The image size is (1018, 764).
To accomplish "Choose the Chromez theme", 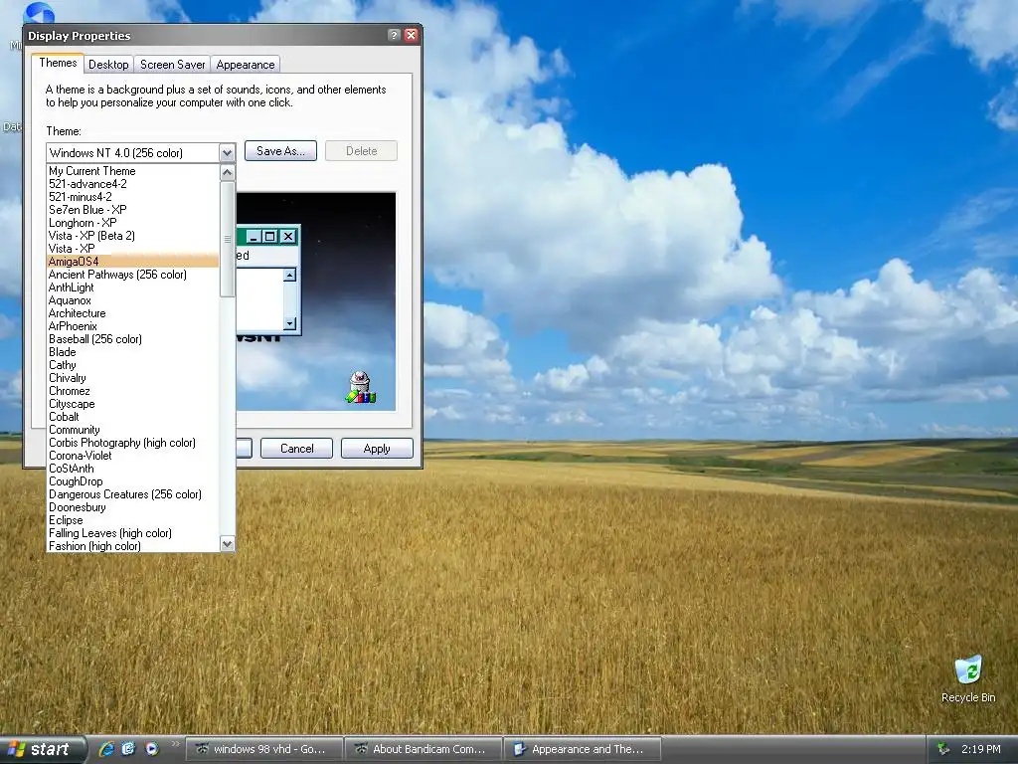I will 132,391.
